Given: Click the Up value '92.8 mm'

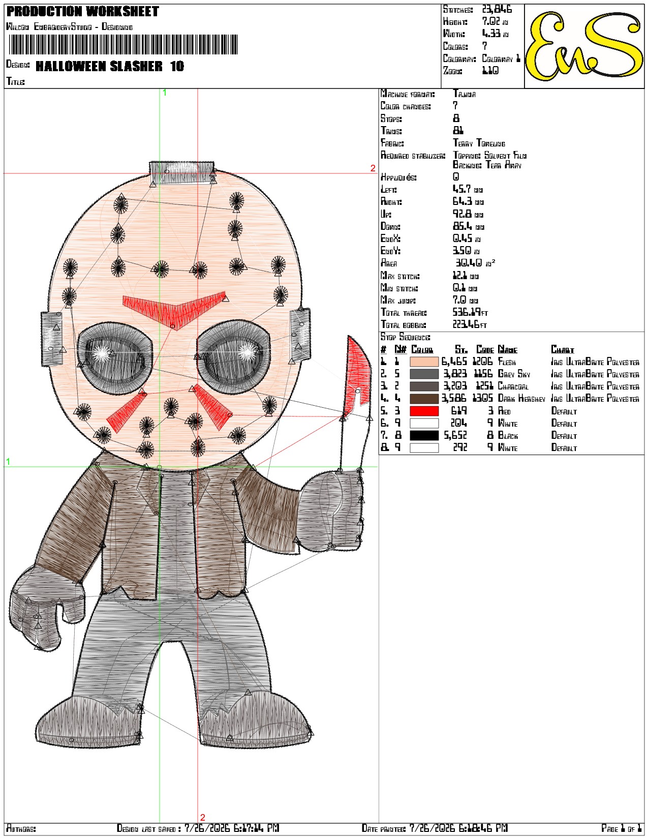Looking at the screenshot, I should (468, 214).
